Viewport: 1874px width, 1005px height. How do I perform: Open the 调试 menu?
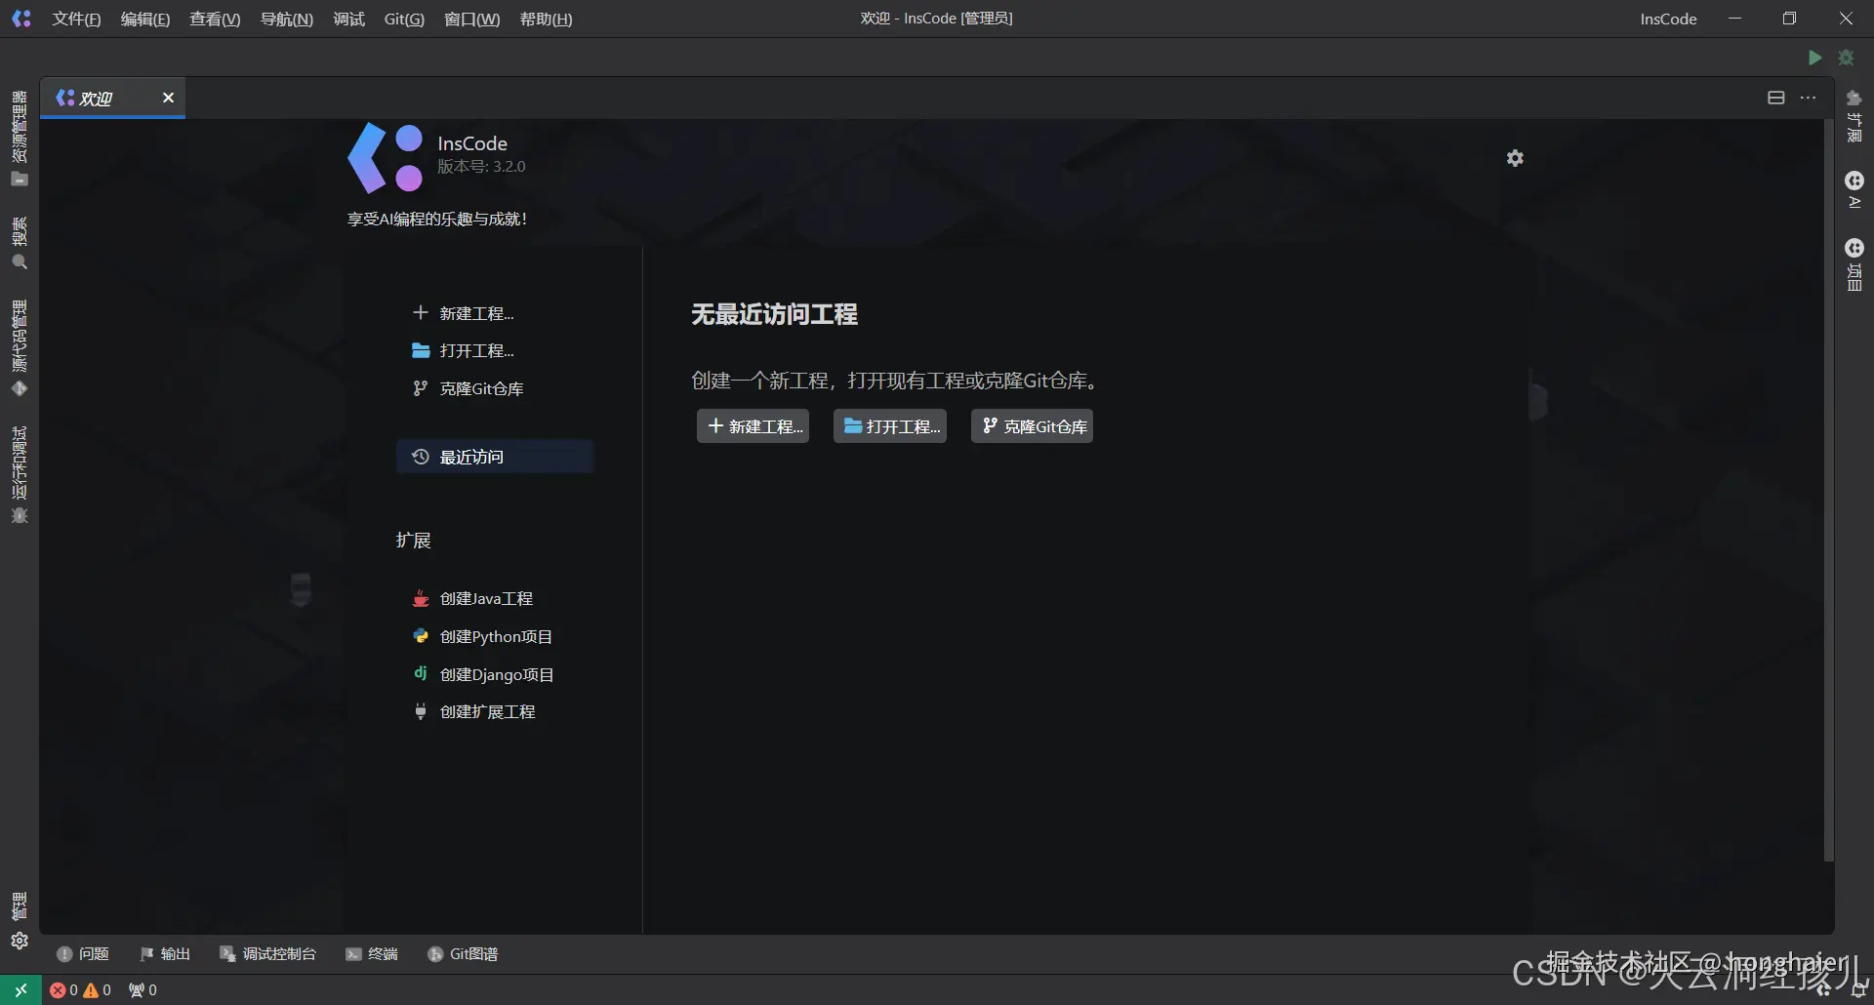348,19
